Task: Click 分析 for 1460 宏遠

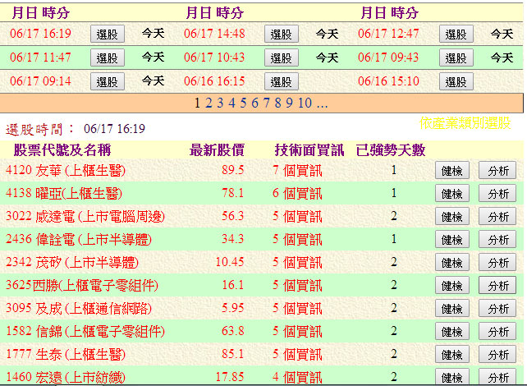Action: tap(497, 377)
